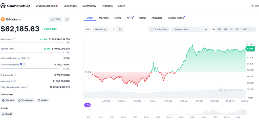Open Bitcoin GitHub link
This screenshot has height=121, width=259.
43,100
